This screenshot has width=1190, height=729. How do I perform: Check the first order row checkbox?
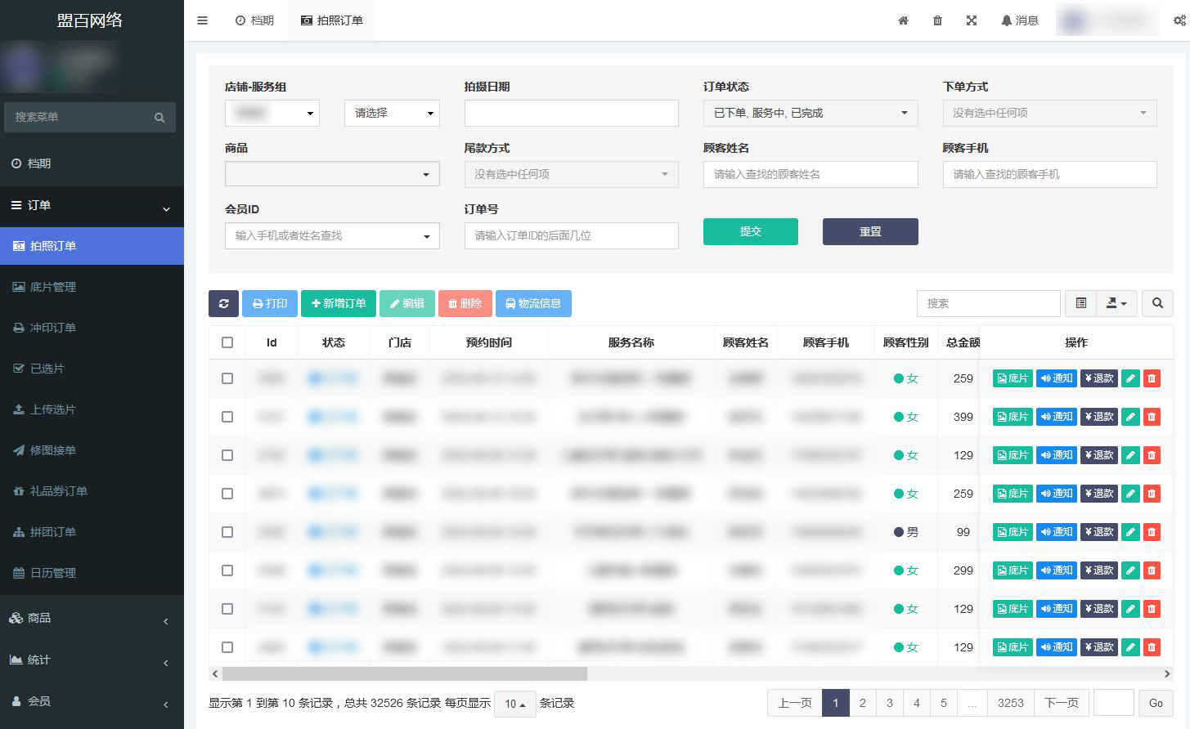pos(227,378)
